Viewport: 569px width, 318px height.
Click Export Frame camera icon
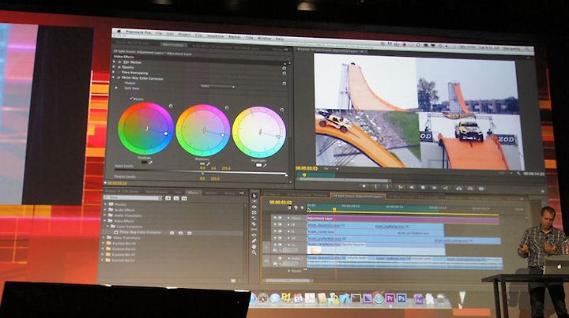tap(480, 189)
